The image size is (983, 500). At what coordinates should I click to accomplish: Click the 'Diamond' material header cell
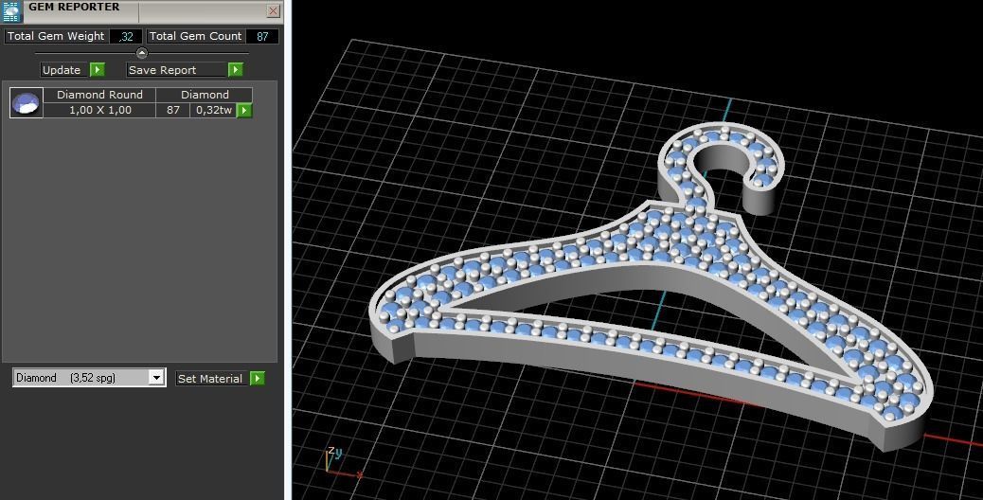[205, 95]
